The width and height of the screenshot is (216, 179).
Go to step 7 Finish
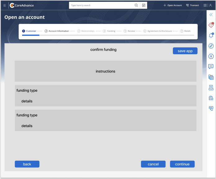[x=185, y=31]
